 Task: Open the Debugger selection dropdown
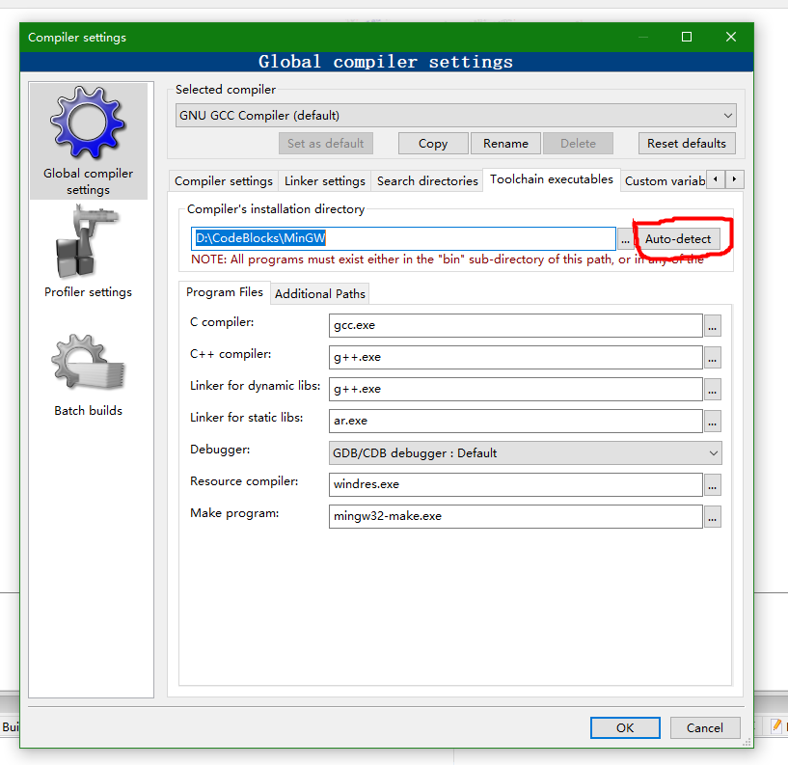click(x=526, y=452)
